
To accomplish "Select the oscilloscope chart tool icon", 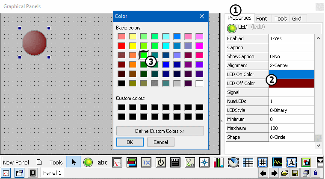I will tap(278, 162).
